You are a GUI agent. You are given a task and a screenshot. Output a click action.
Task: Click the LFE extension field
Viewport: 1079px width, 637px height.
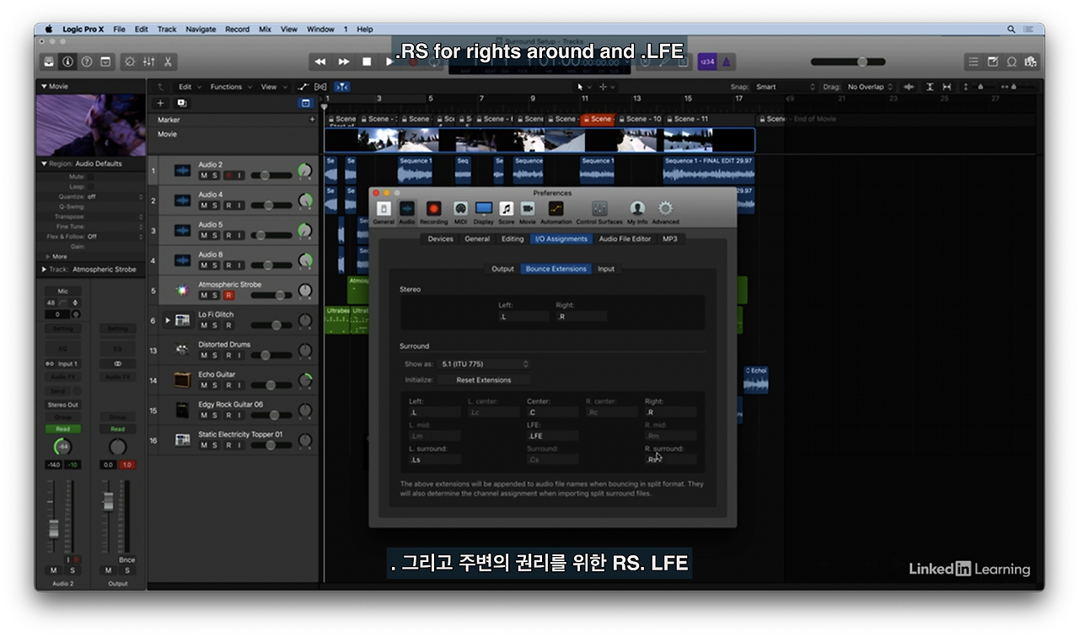(553, 436)
